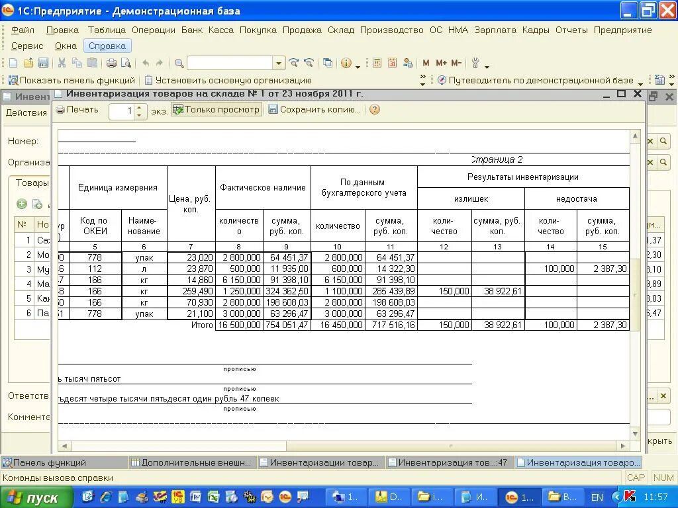Image resolution: width=678 pixels, height=508 pixels.
Task: Expand hidden toolbar items chevron after Установить основную организацию
Action: point(422,80)
